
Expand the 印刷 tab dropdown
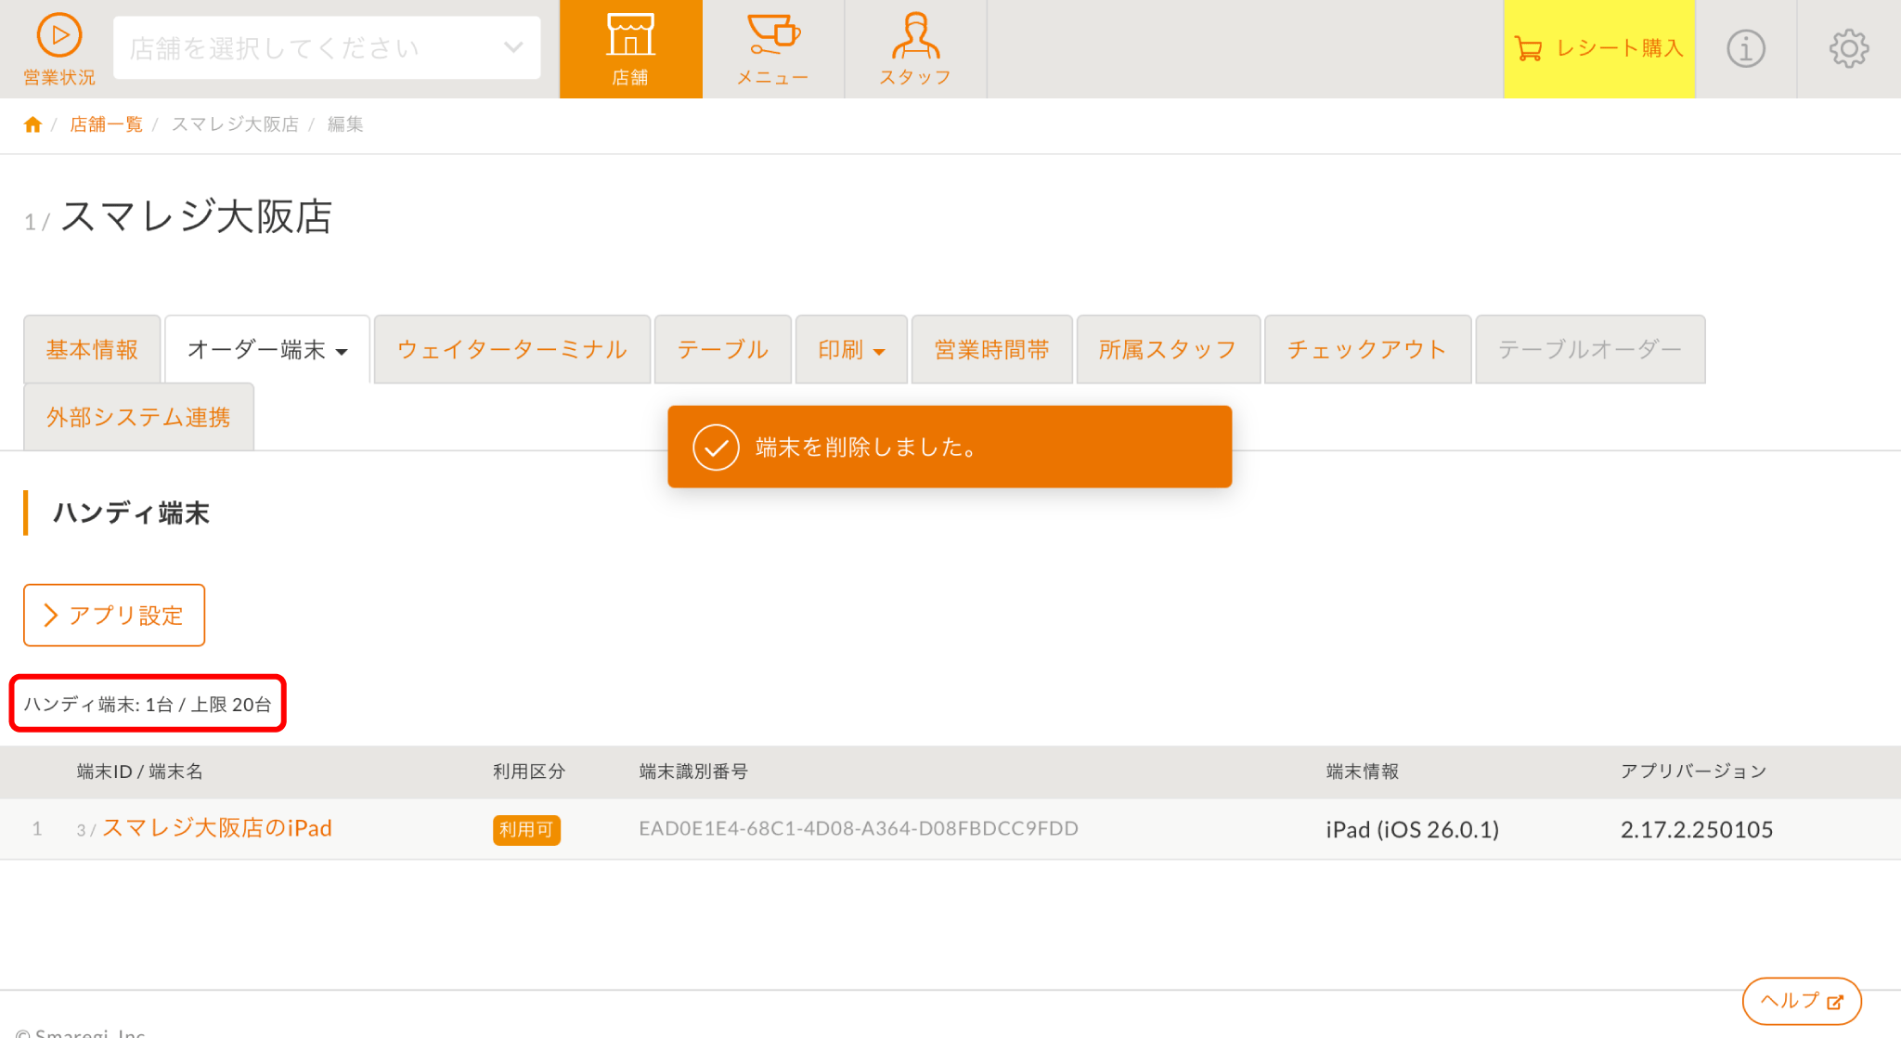click(851, 350)
